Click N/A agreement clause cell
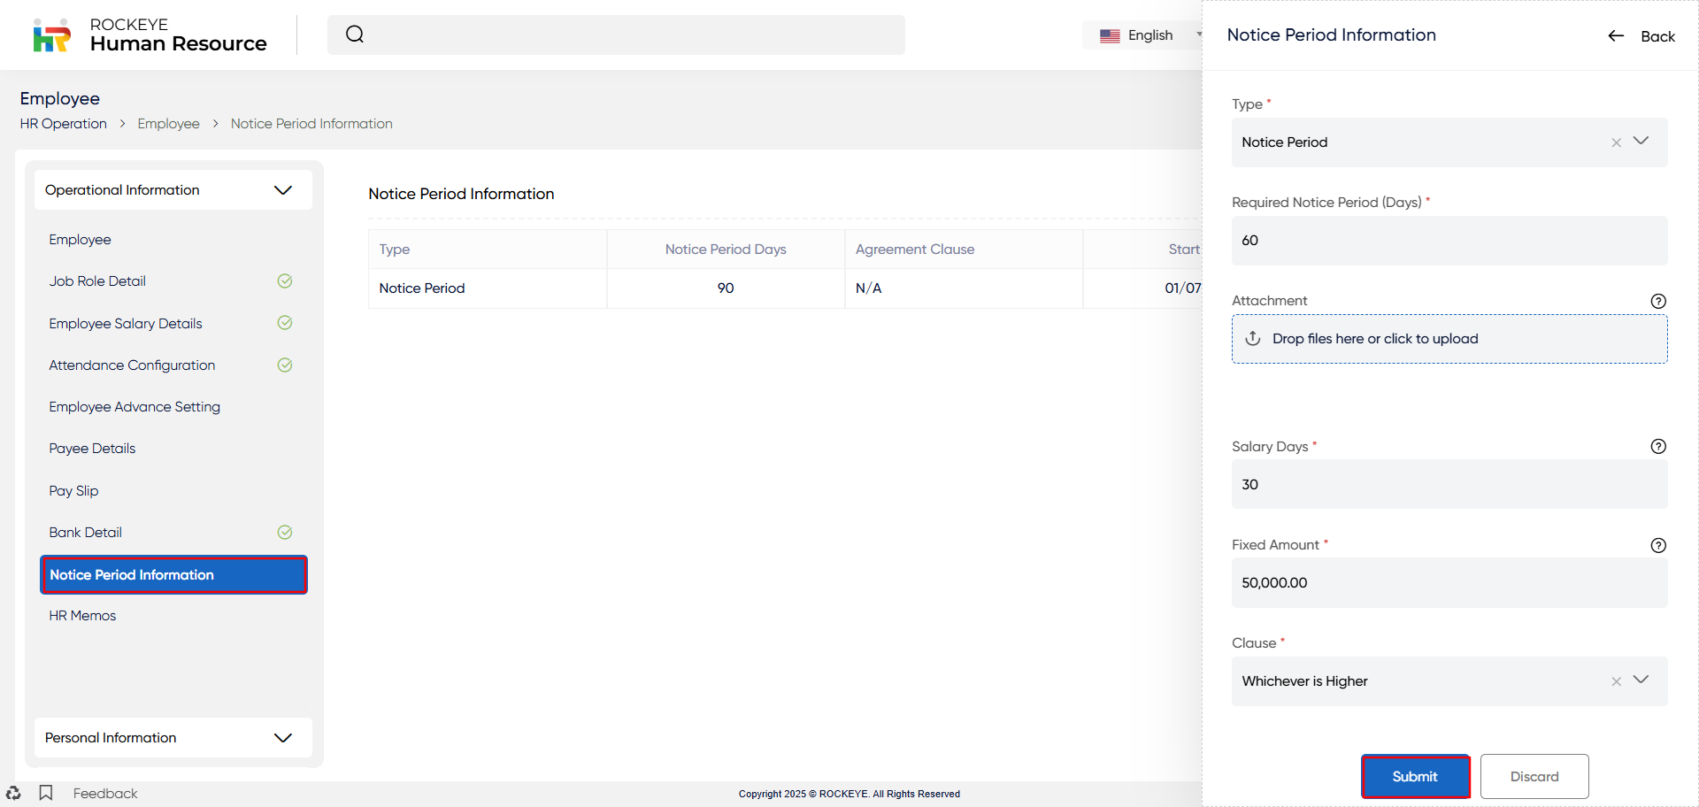This screenshot has width=1699, height=807. (964, 288)
